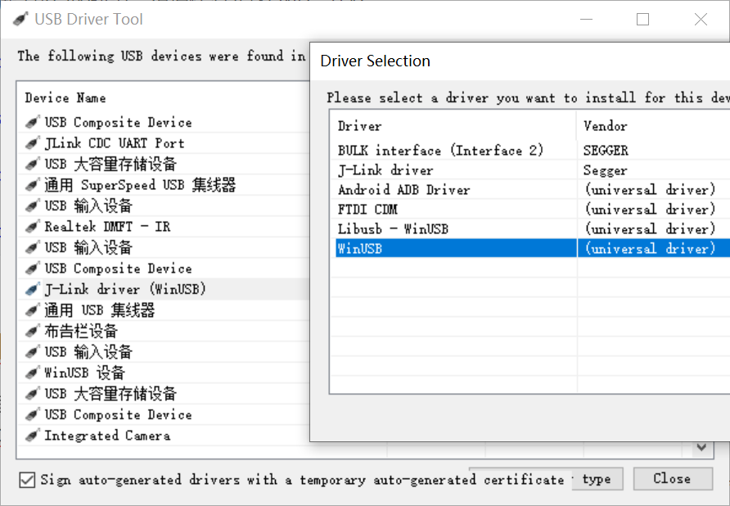730x506 pixels.
Task: Select BULK interface (Interface 2) driver
Action: click(x=440, y=151)
